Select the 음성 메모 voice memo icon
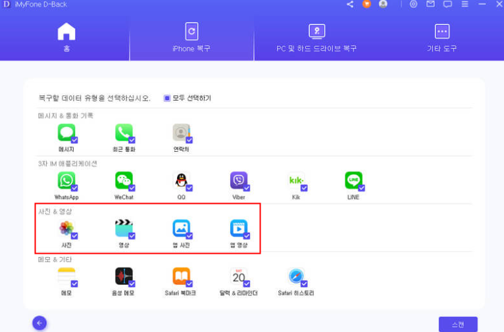The height and width of the screenshot is (332, 504). [x=124, y=276]
